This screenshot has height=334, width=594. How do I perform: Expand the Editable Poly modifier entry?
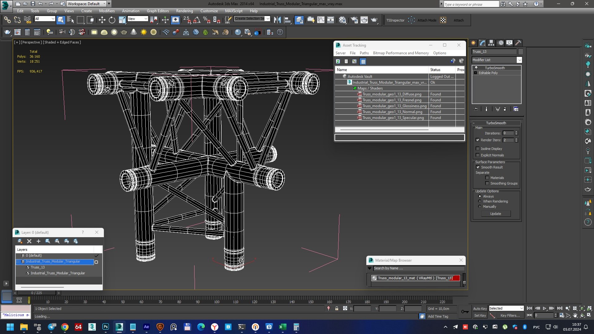tap(476, 73)
